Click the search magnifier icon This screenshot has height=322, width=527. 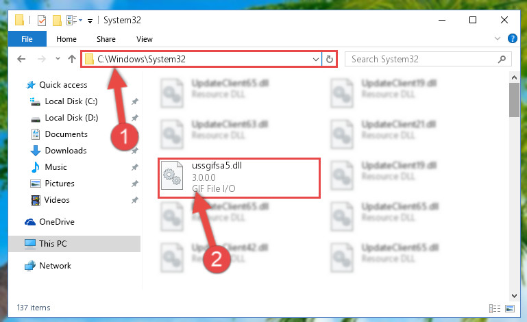(502, 60)
